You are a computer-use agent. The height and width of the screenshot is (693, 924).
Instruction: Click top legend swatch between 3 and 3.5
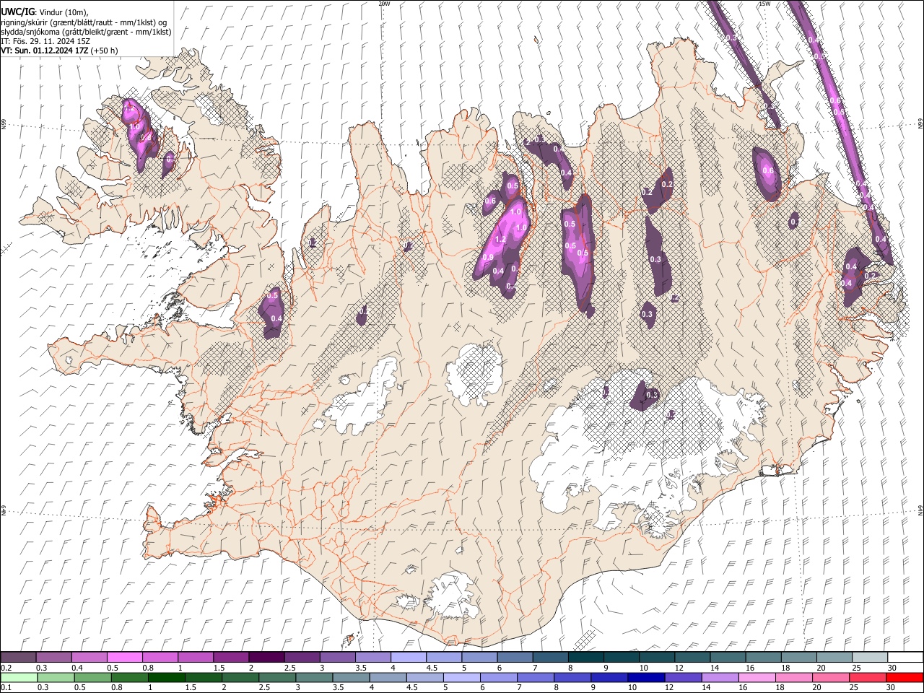[x=337, y=658]
